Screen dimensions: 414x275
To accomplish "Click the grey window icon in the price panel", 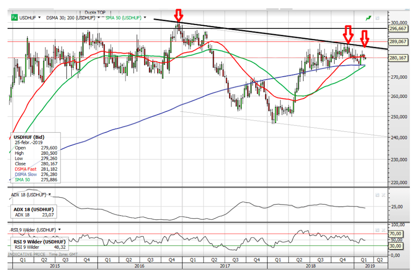I will click(377, 18).
